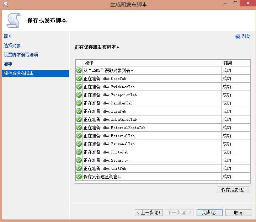Viewport: 256px width, 222px height.
Task: Select the row 正在准备 dbo.HandlerTab
Action: coord(163,103)
